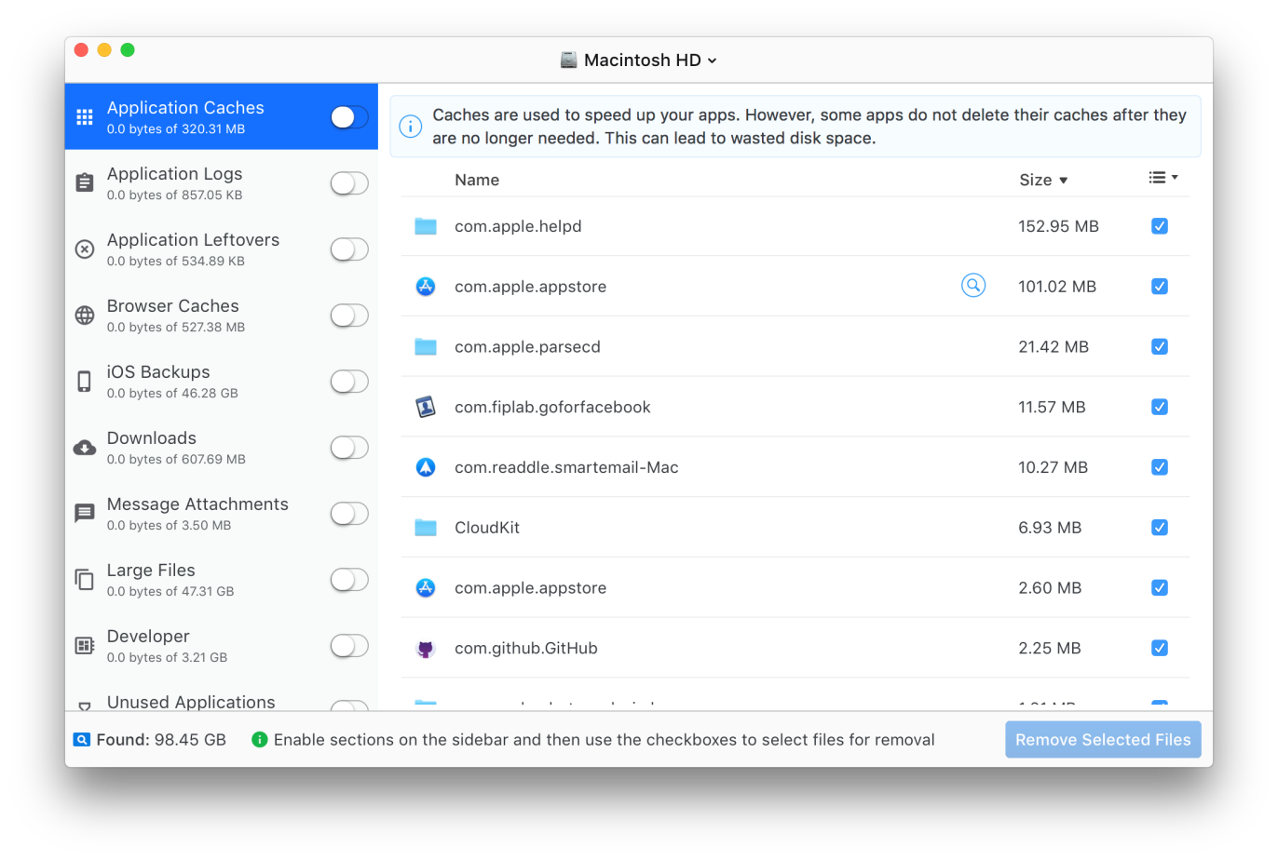Turn on Application Leftovers switch
The height and width of the screenshot is (860, 1278).
point(349,249)
